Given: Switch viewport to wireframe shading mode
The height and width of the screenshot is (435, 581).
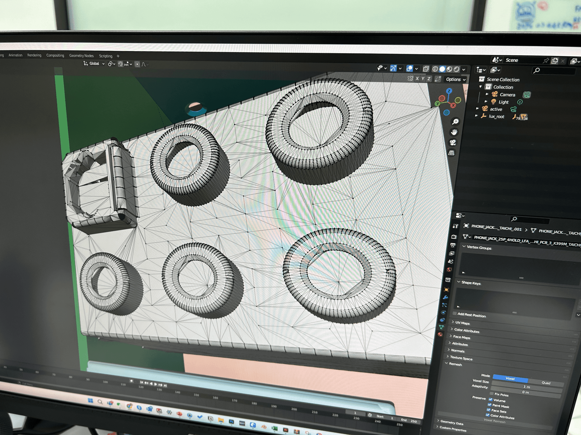Looking at the screenshot, I should pyautogui.click(x=435, y=69).
